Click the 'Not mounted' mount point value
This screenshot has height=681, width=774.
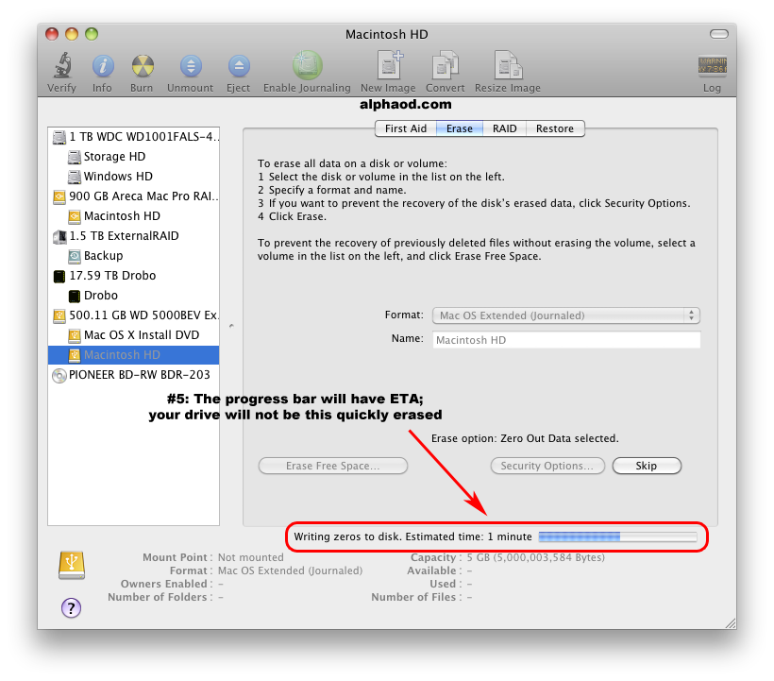coord(251,557)
